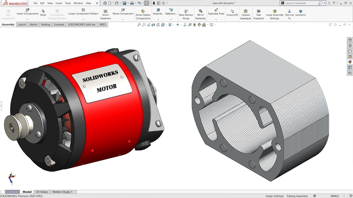
Task: Expand Exploded View dropdown arrow
Action: [x=216, y=19]
